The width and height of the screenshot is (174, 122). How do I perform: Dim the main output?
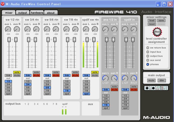click(162, 80)
